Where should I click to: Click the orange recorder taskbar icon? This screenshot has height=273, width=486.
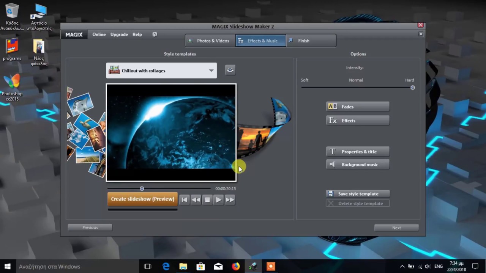[x=271, y=266]
